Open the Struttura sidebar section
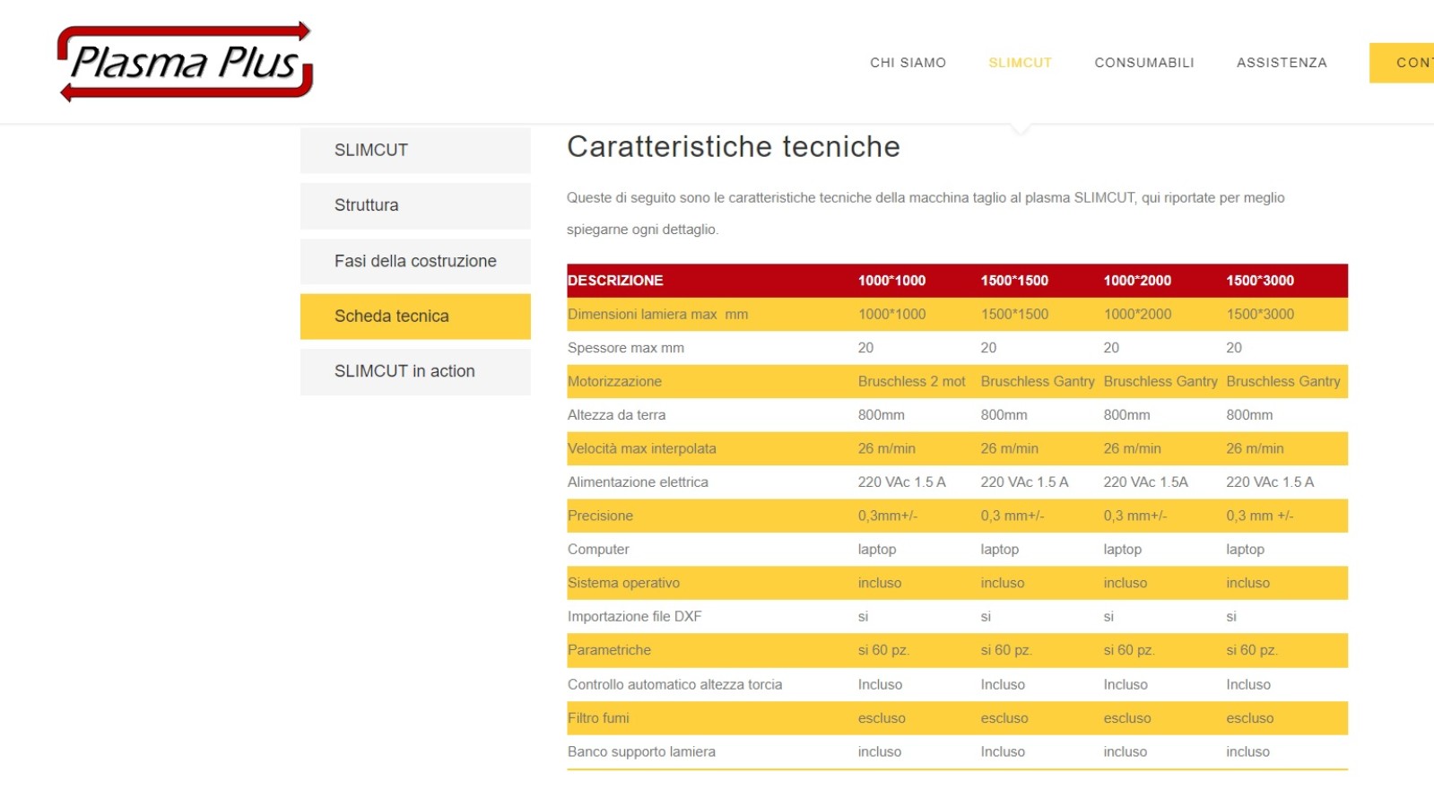 (415, 205)
